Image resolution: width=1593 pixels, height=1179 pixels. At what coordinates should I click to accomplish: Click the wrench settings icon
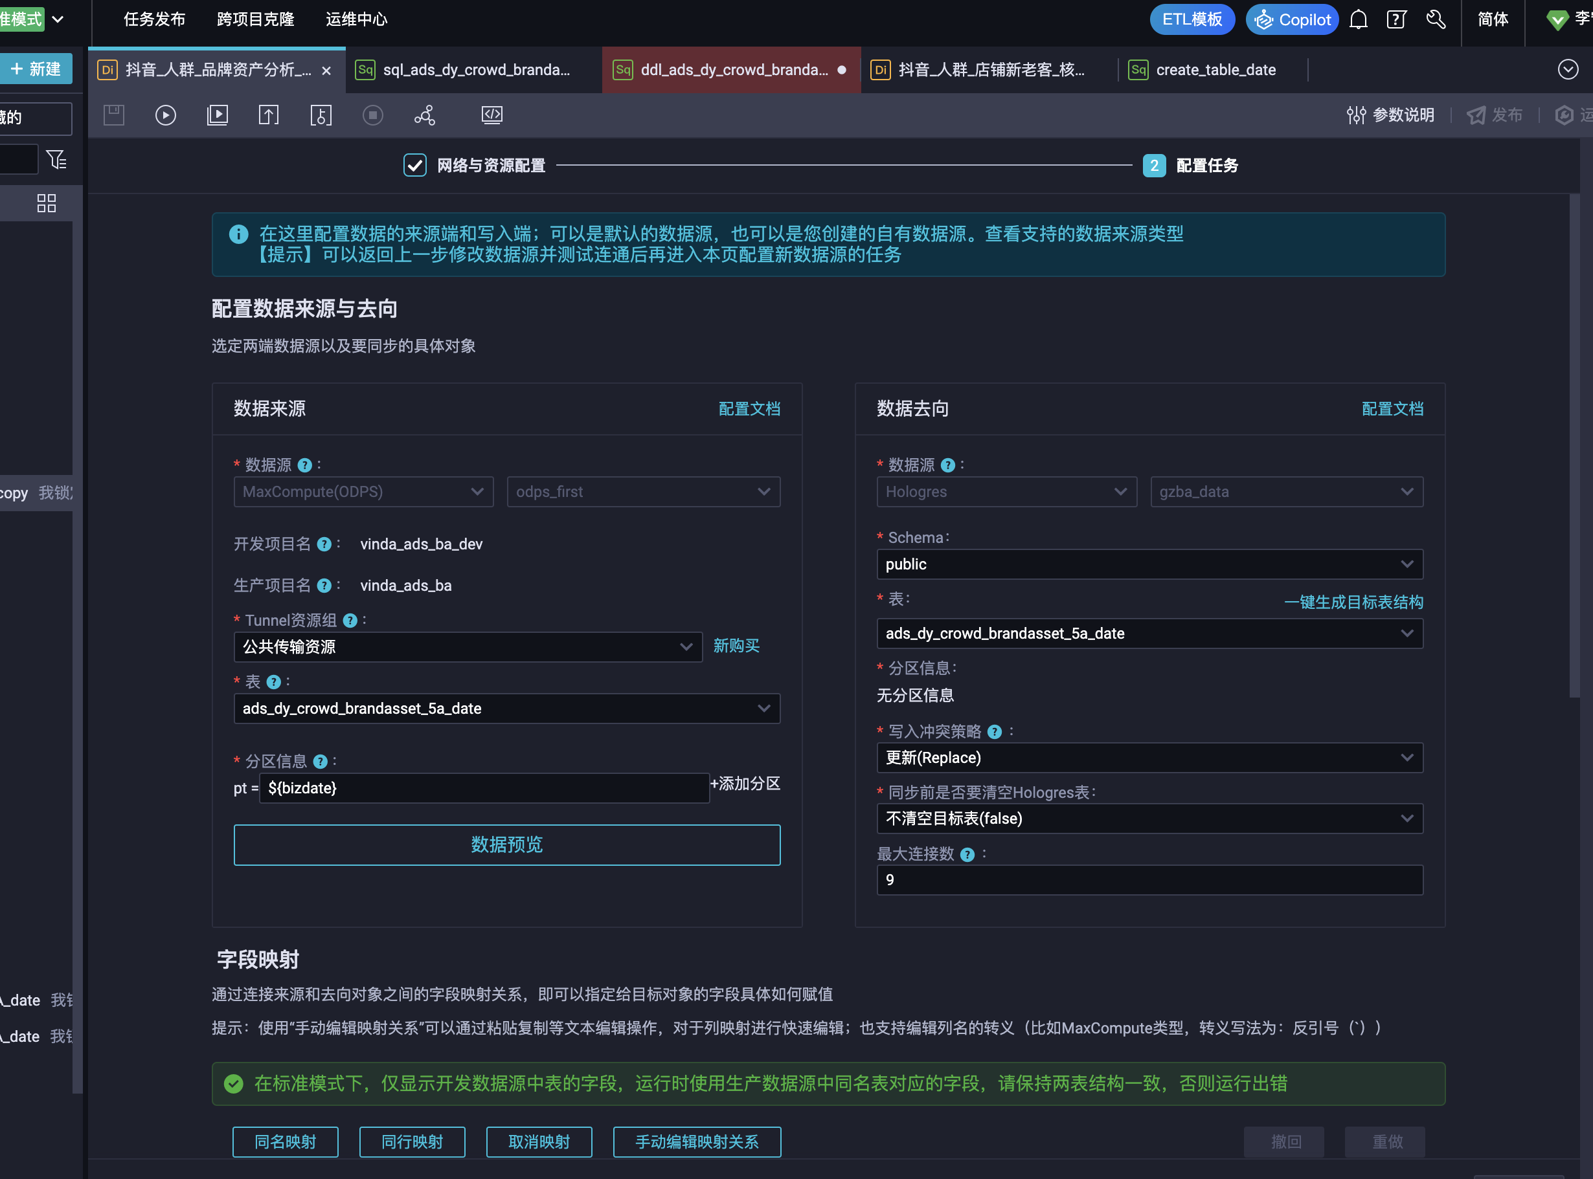pos(1436,19)
